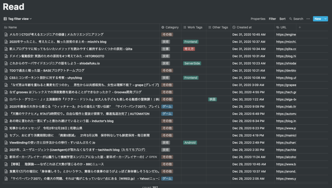Open the Sort options

pos(282,19)
